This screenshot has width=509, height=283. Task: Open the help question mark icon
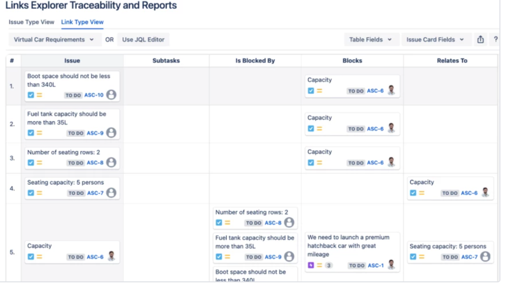[495, 40]
